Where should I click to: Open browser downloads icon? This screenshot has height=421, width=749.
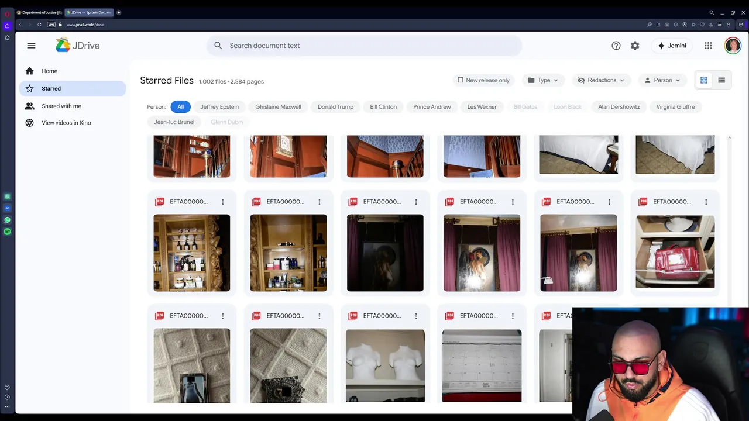coord(711,25)
